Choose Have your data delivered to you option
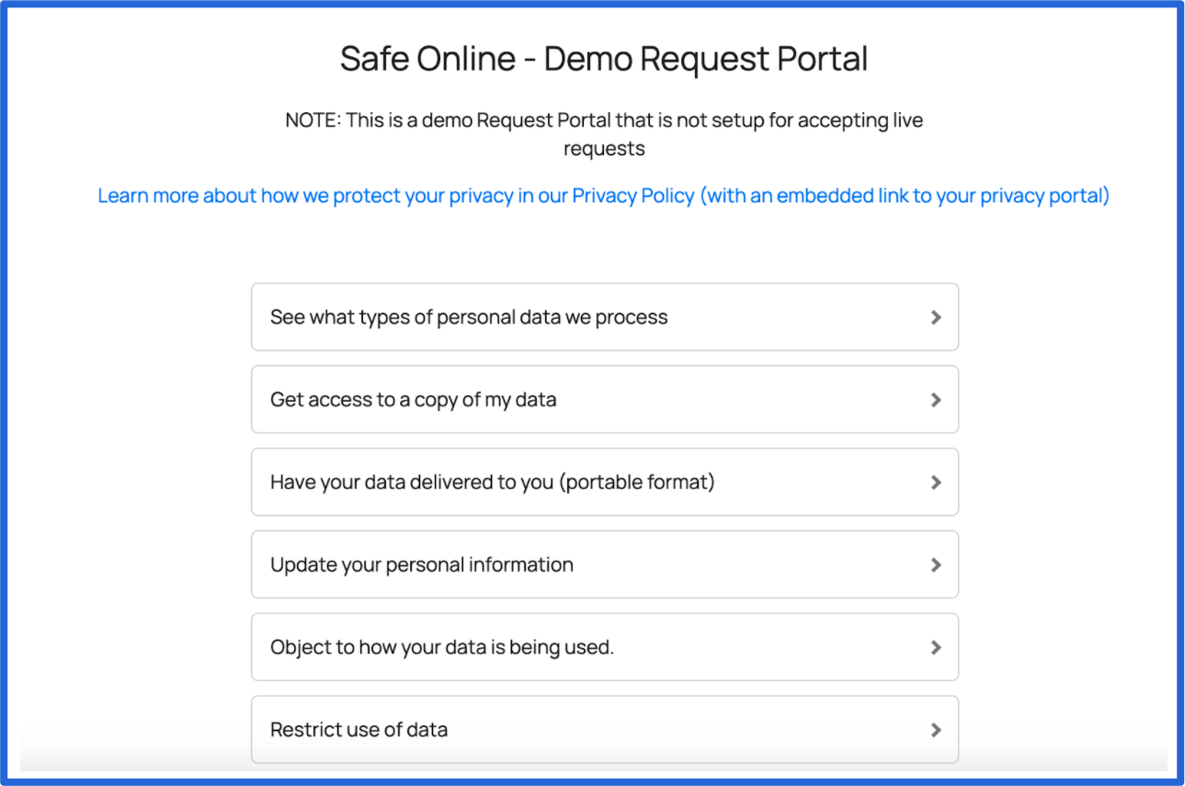Screen dimensions: 1185x786 click(x=605, y=483)
